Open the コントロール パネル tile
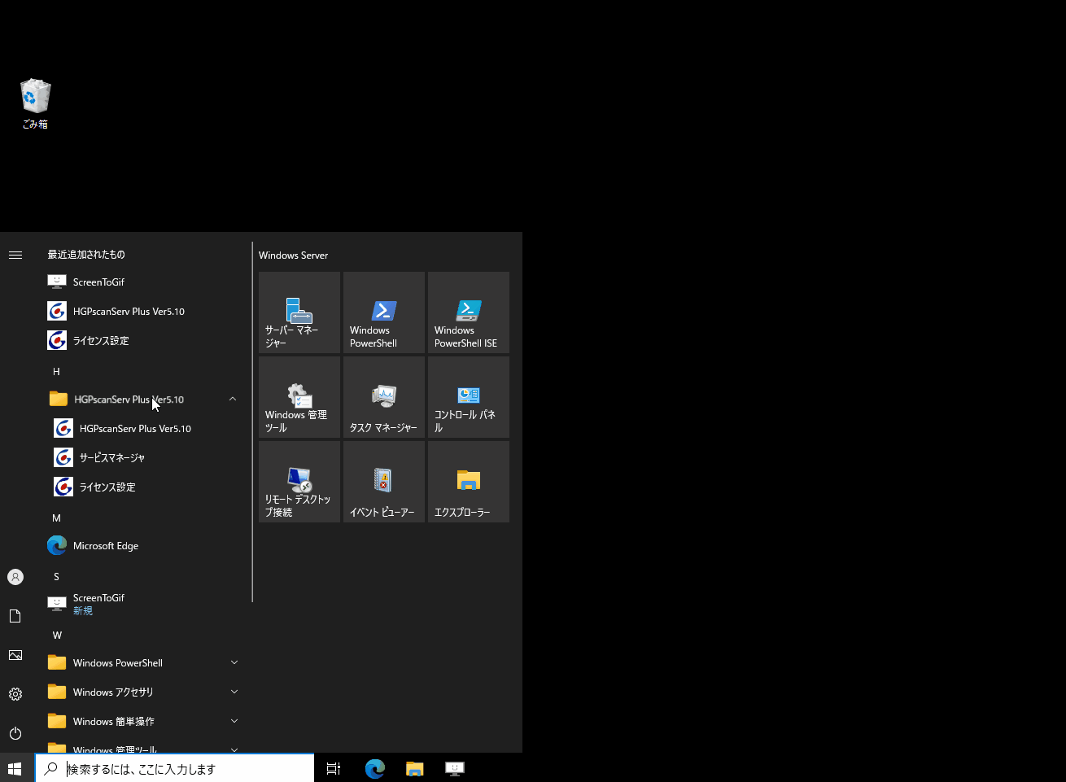The image size is (1066, 782). 469,397
